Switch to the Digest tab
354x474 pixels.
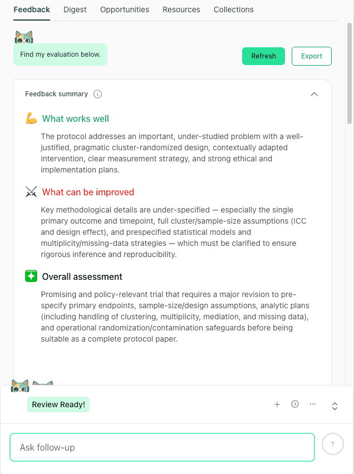tap(75, 9)
